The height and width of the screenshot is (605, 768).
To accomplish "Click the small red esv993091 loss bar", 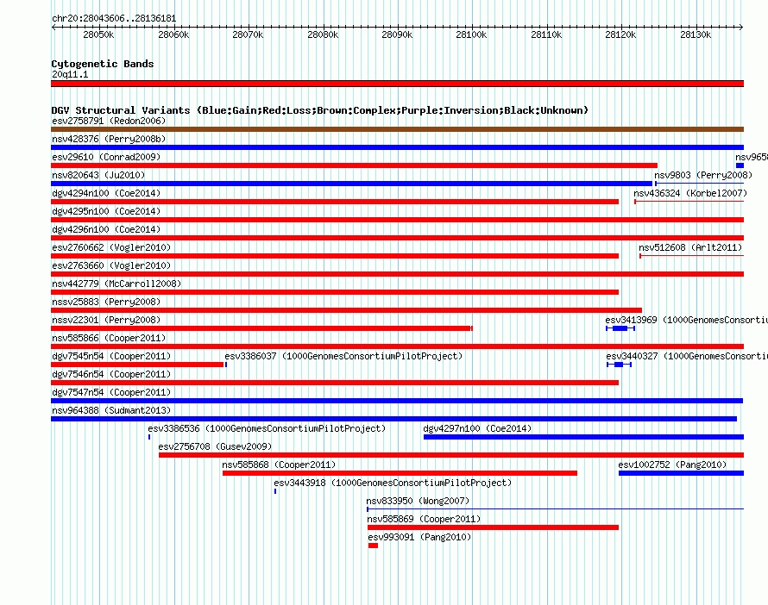I will coord(374,546).
